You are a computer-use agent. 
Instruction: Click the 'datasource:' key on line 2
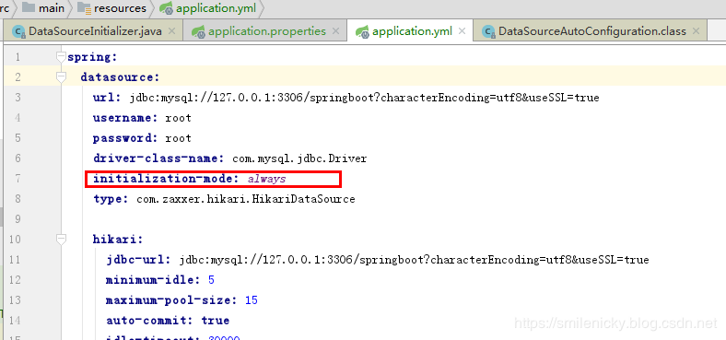tap(120, 77)
